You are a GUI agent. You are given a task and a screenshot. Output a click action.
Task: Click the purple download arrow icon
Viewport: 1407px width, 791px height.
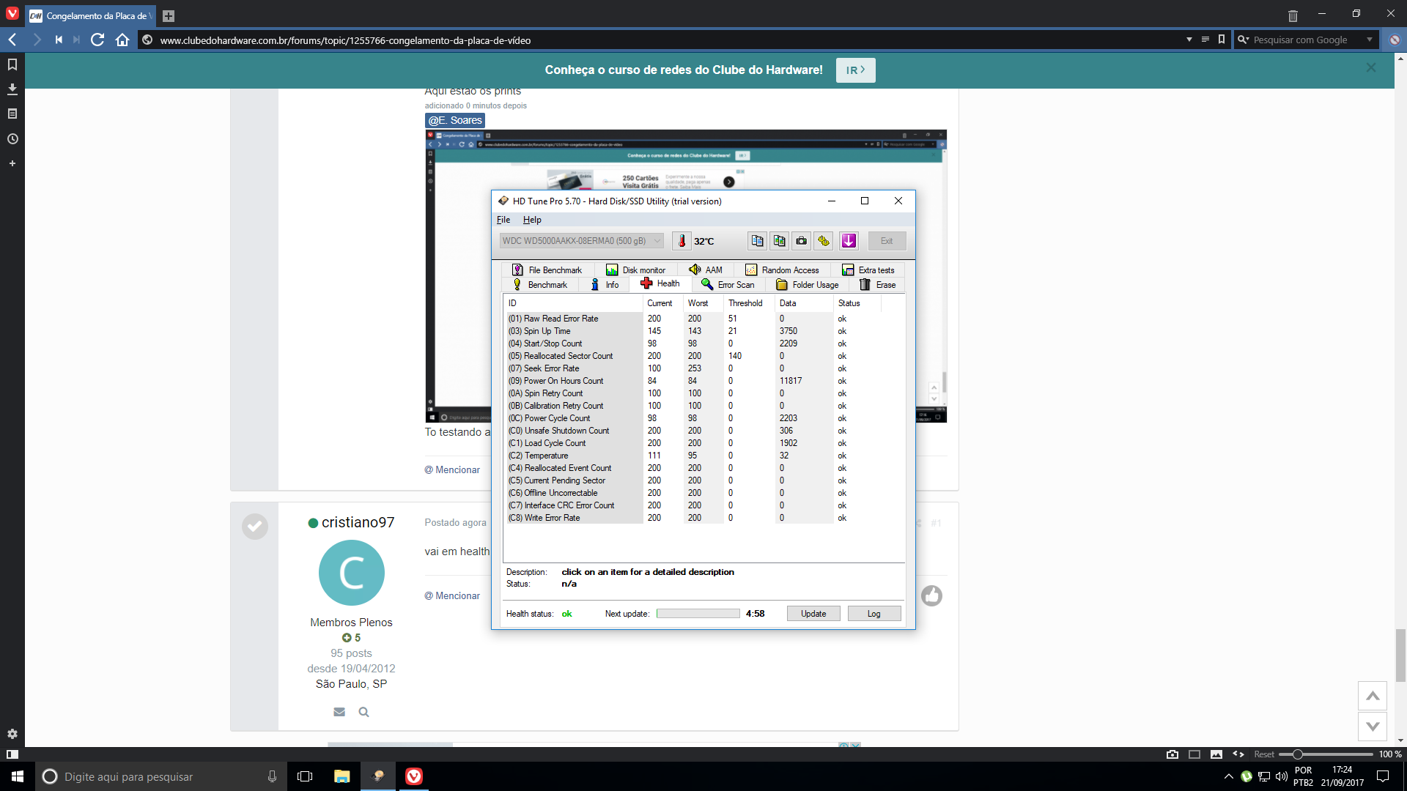click(x=849, y=241)
